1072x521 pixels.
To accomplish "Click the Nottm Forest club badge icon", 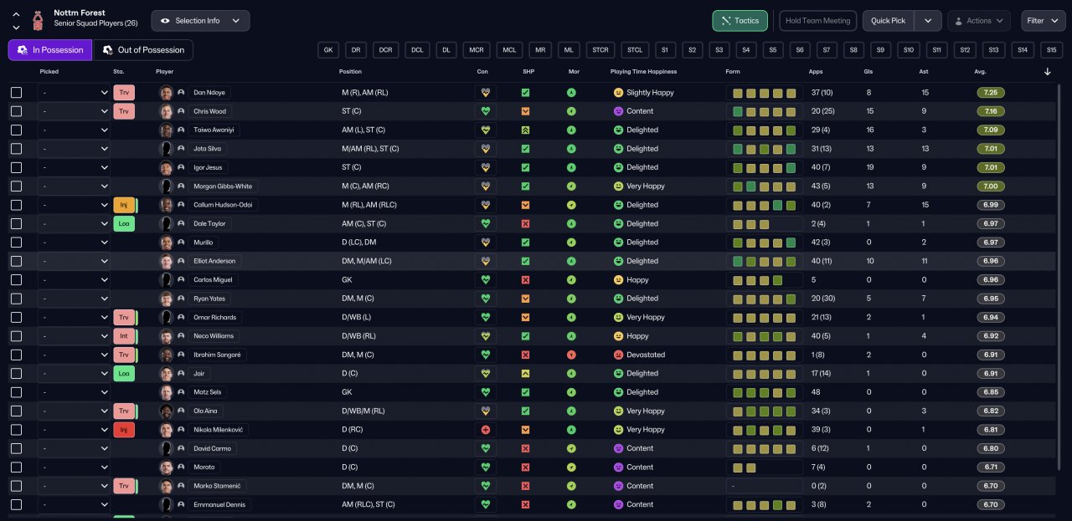I will click(37, 20).
